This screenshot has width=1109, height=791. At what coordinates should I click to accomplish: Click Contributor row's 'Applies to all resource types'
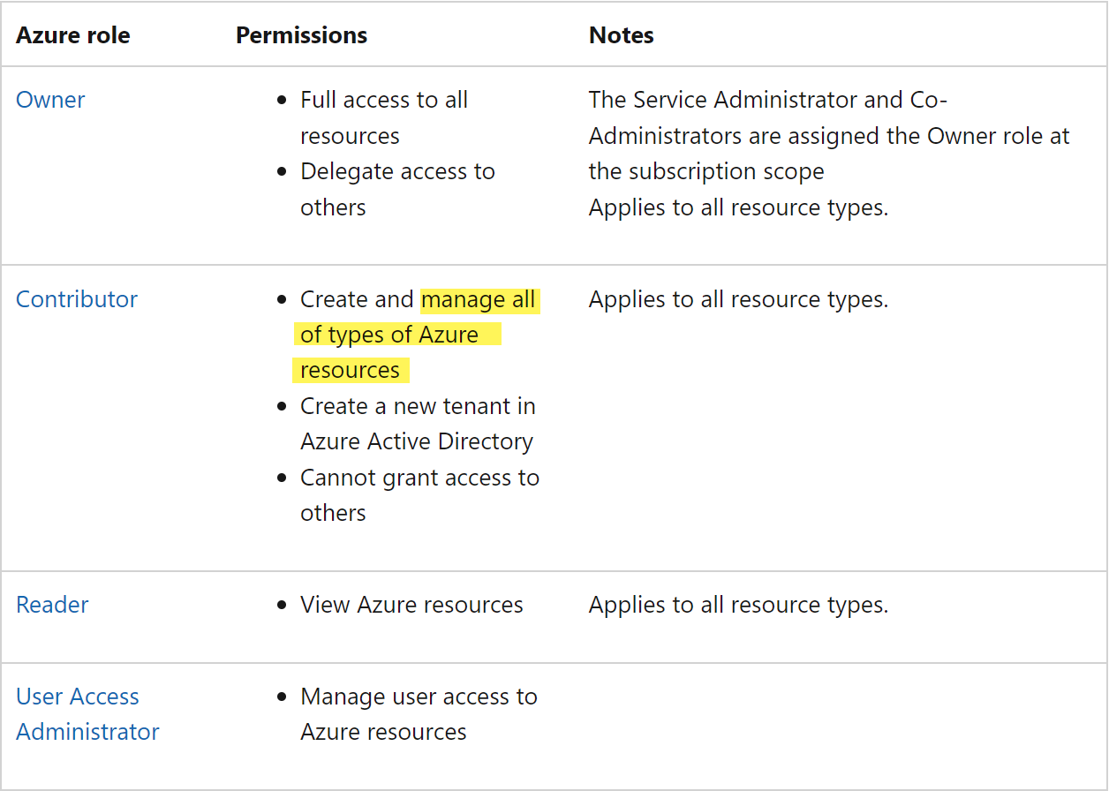738,299
